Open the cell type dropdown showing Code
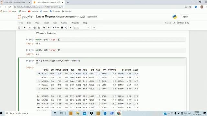Viewport: 207px width, 116px height. click(82, 28)
